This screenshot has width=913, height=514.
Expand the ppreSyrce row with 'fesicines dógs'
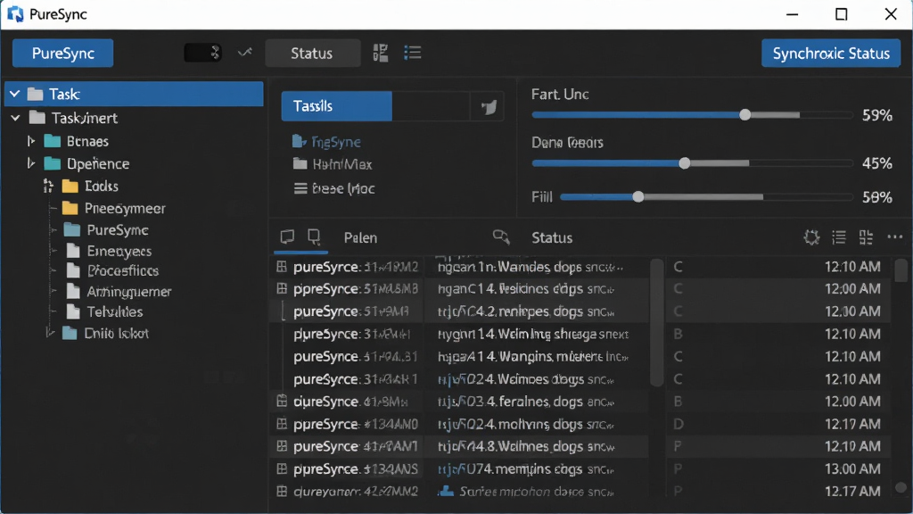[282, 288]
